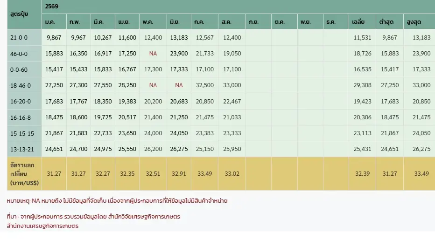The width and height of the screenshot is (435, 240).
Task: Select the 32.35 exchange rate cell
Action: pos(127,174)
